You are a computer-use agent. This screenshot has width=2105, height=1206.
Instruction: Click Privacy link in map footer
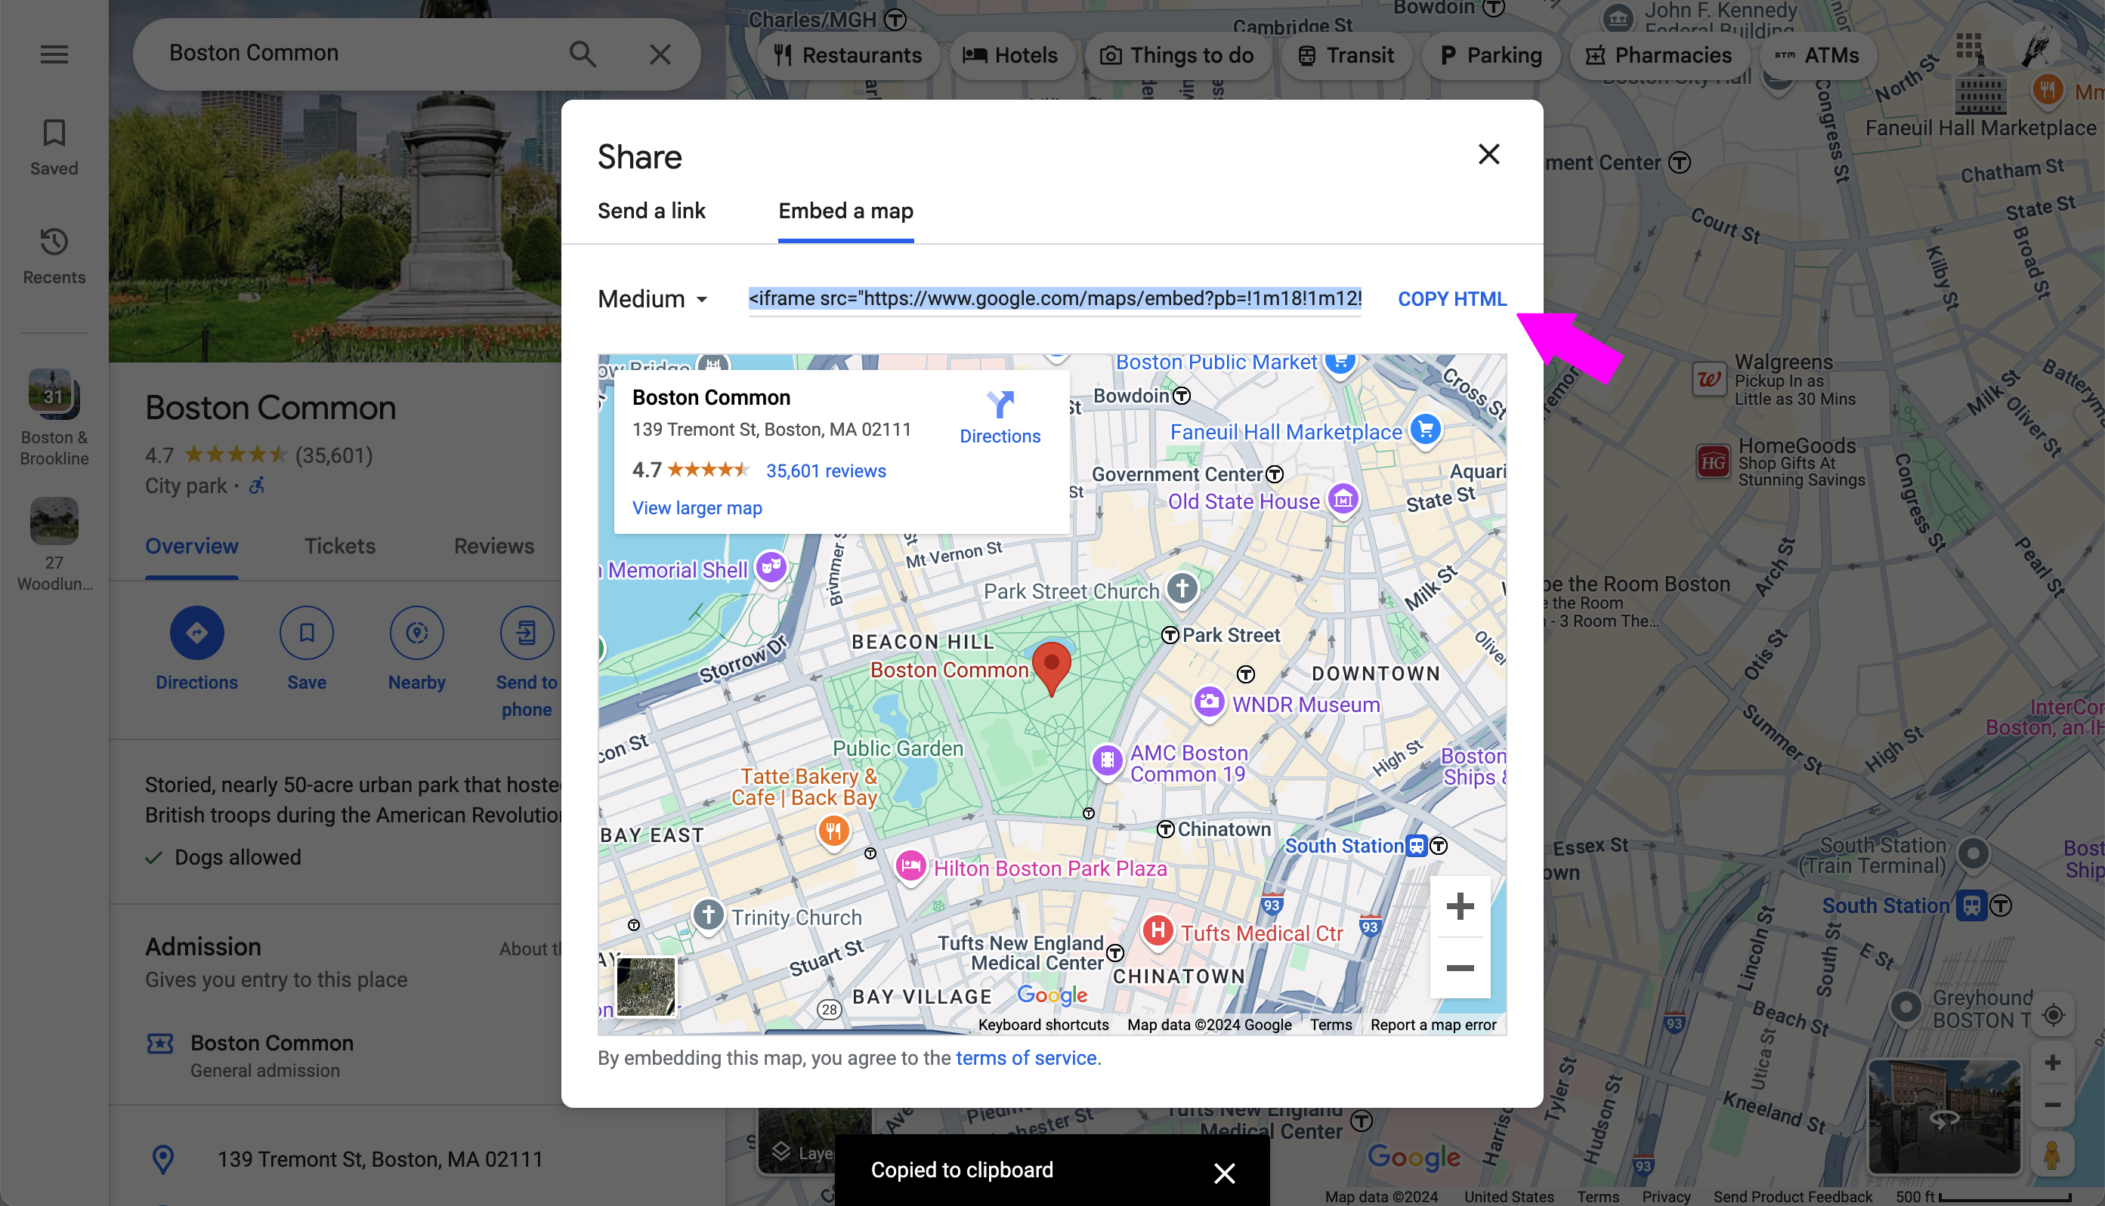[x=1666, y=1197]
